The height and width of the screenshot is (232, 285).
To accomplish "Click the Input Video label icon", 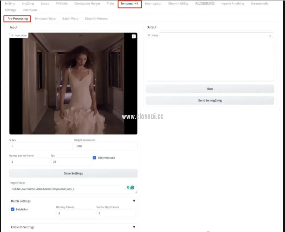I will pyautogui.click(x=12, y=35).
